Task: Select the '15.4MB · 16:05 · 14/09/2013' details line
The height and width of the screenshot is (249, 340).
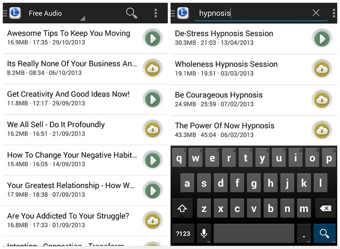Action: pyautogui.click(x=46, y=164)
